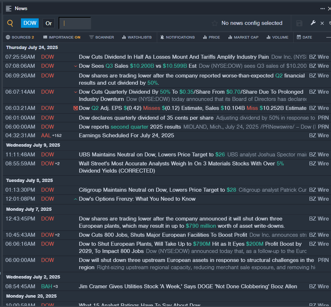Viewport: 331px width, 307px height.
Task: Click the 'Thursday July 24, 2025' date header
Action: (x=32, y=48)
